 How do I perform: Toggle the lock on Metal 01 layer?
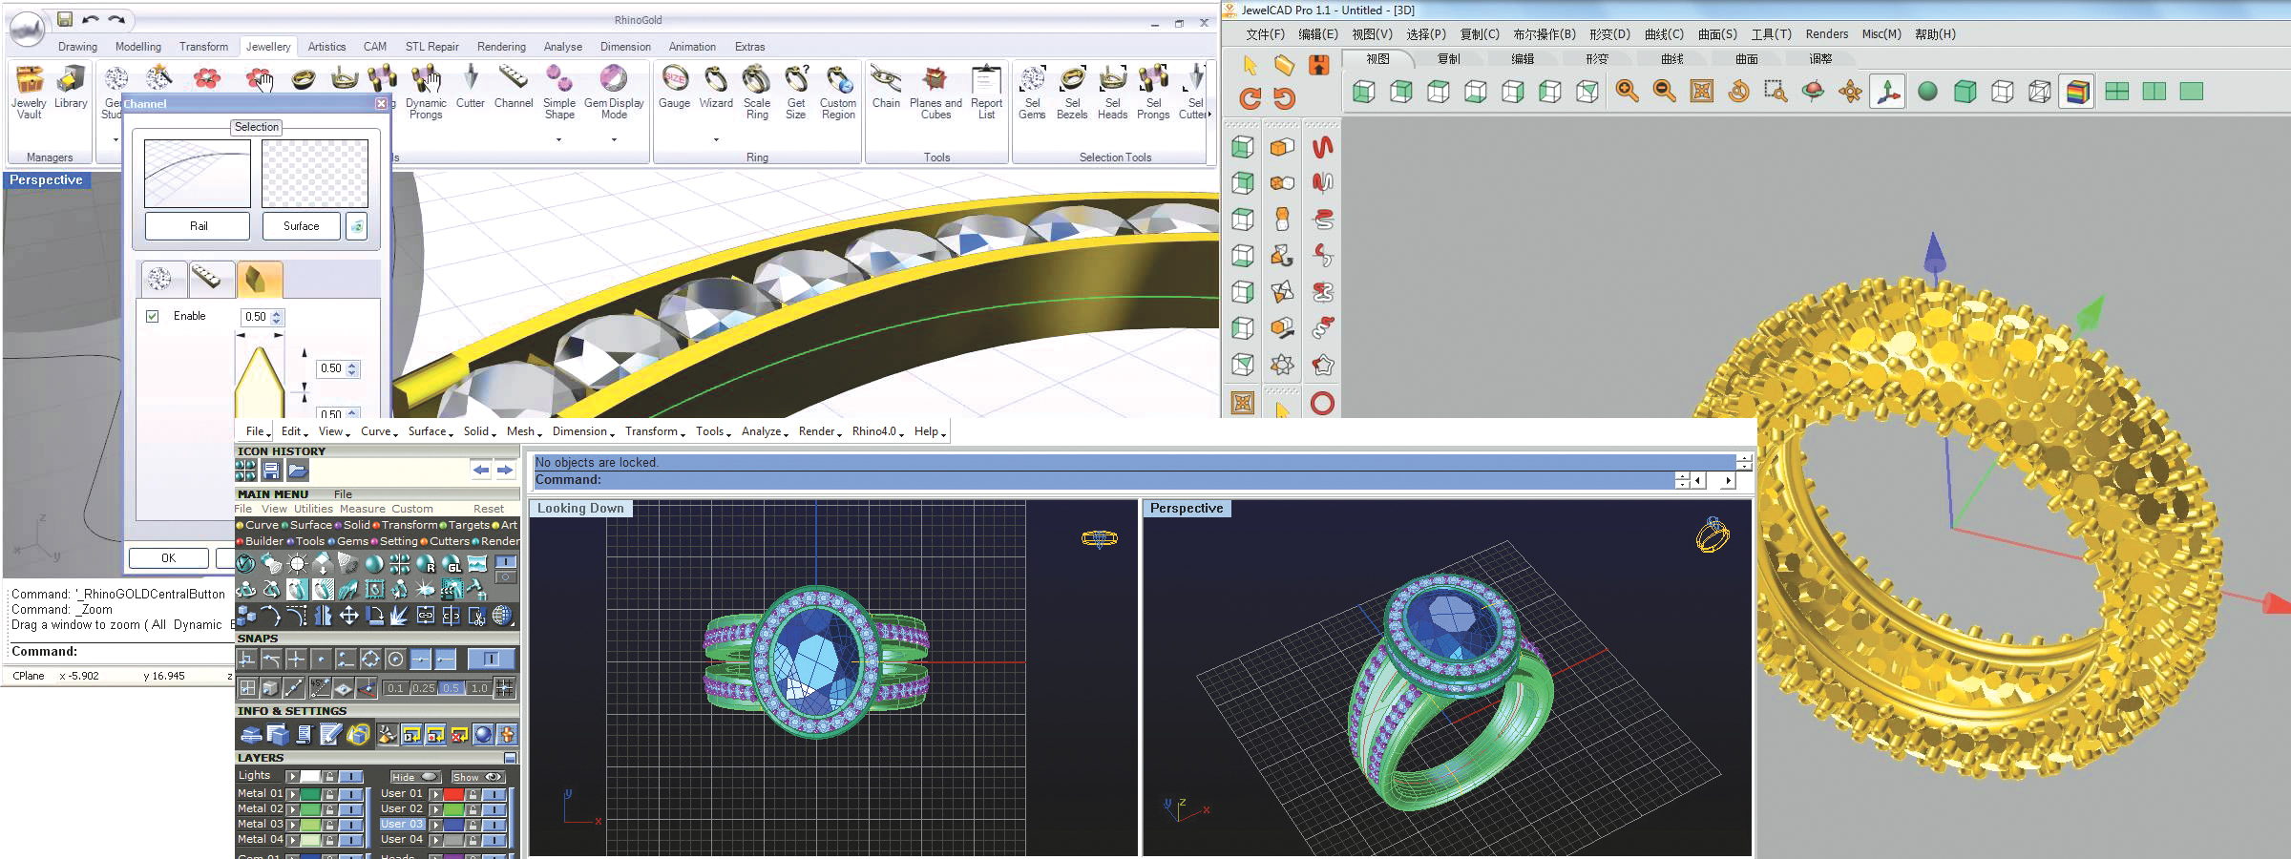coord(330,793)
